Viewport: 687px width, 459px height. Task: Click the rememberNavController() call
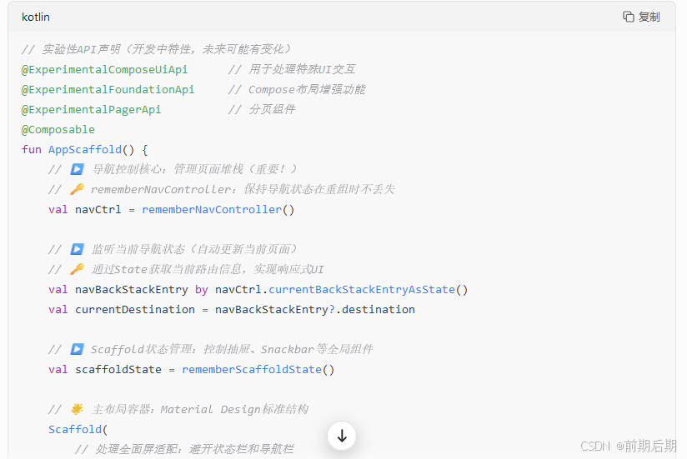(218, 210)
